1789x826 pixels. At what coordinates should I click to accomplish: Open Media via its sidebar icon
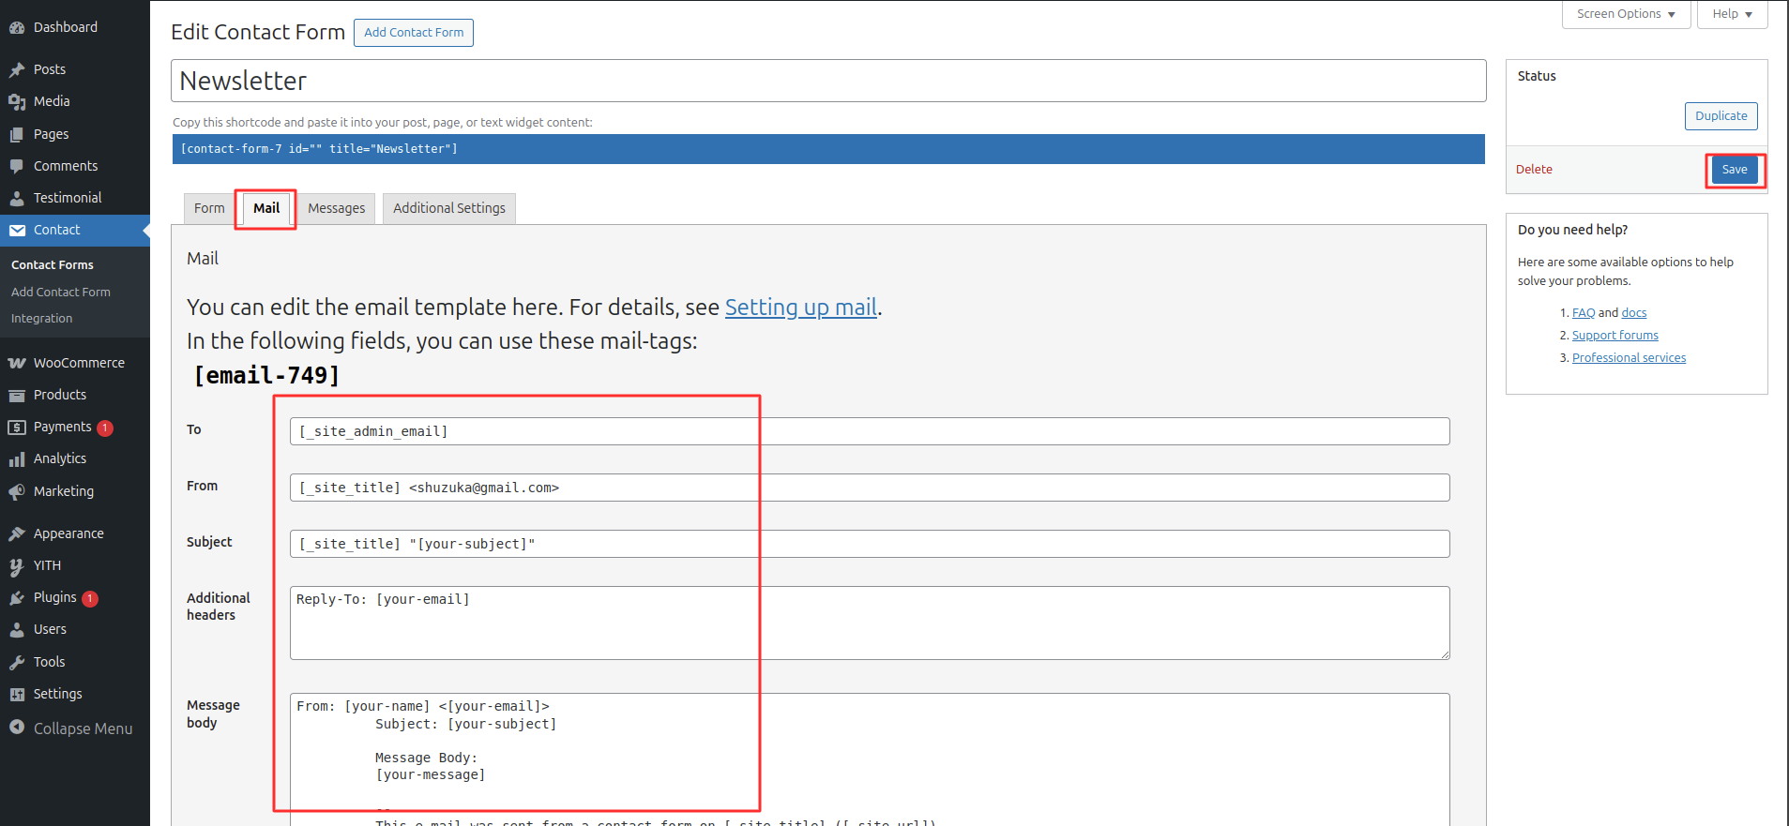pos(17,101)
